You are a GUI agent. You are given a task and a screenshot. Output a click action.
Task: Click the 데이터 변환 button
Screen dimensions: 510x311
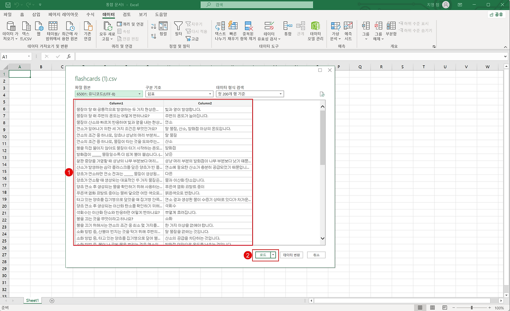tap(292, 255)
